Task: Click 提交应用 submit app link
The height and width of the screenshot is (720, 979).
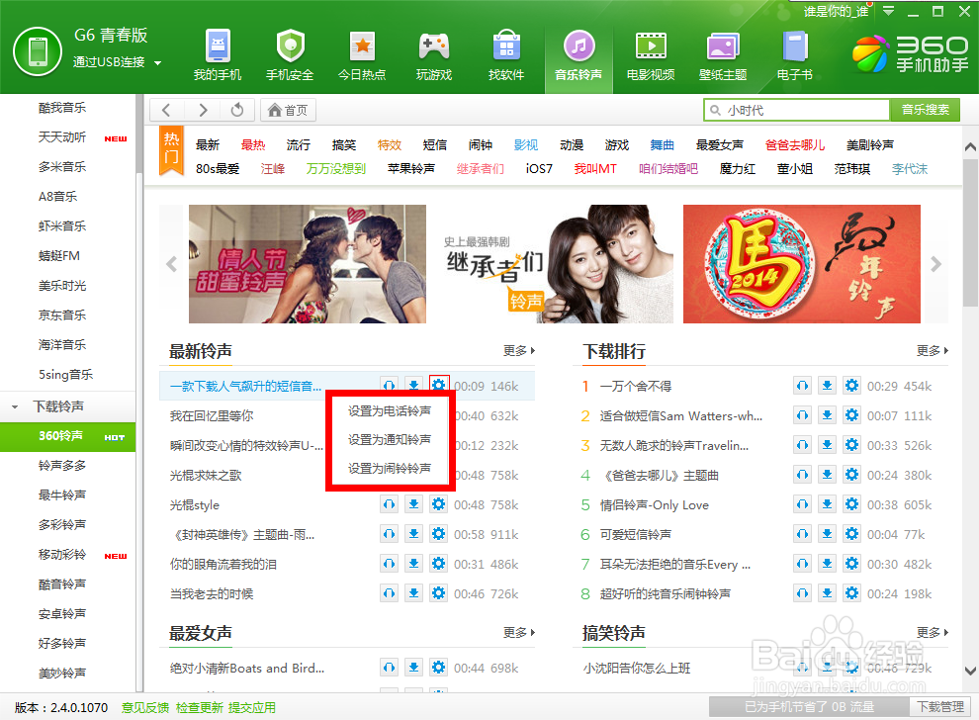Action: pyautogui.click(x=251, y=707)
